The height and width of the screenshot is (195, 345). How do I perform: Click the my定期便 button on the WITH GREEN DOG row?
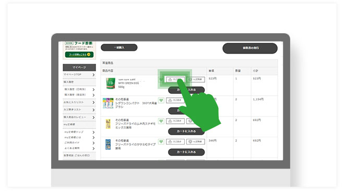(x=196, y=80)
